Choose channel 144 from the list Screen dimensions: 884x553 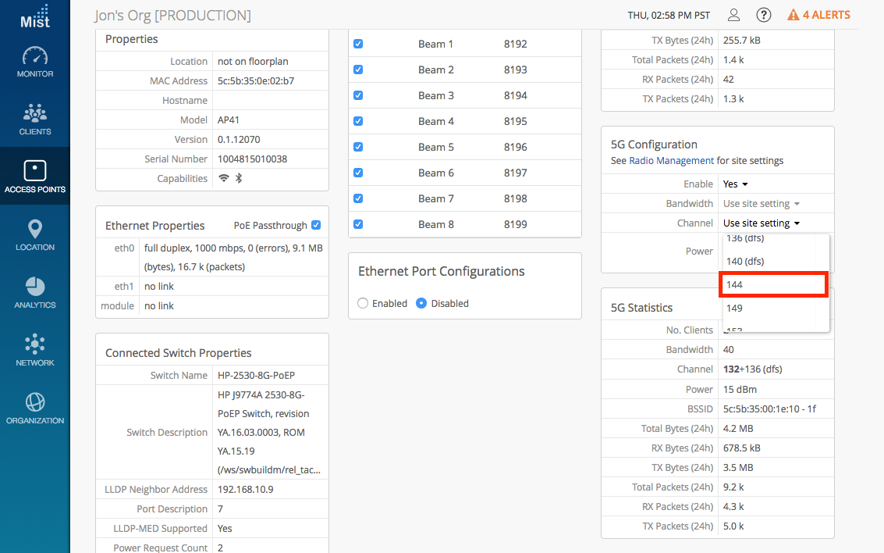tap(772, 285)
